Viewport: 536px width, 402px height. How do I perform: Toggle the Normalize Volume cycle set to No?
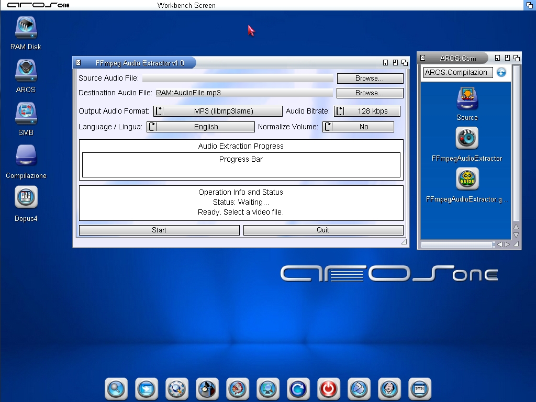coord(358,127)
